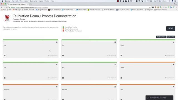Open the Apps bookmarks shortcut
178x100 pixels.
(3, 10)
